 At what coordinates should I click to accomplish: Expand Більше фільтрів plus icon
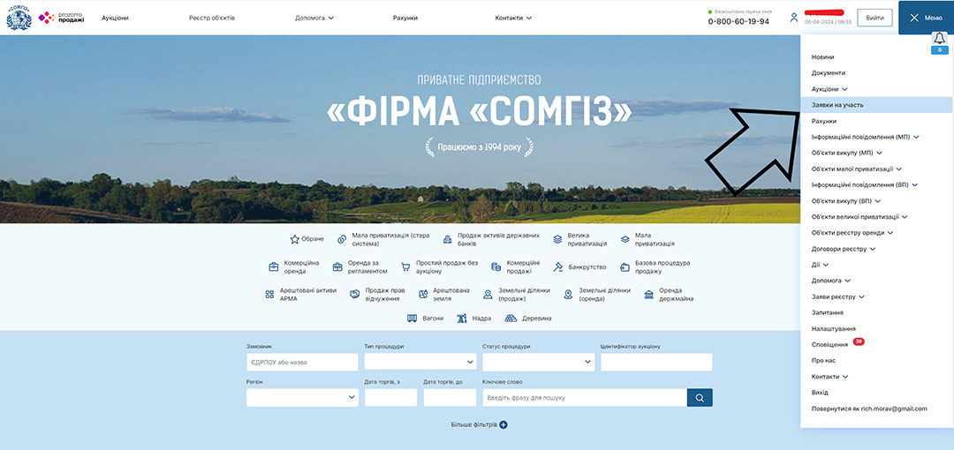click(503, 424)
